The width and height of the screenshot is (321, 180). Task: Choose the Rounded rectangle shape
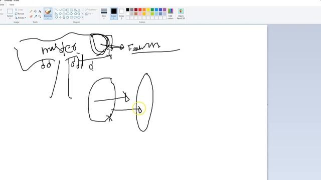click(71, 10)
